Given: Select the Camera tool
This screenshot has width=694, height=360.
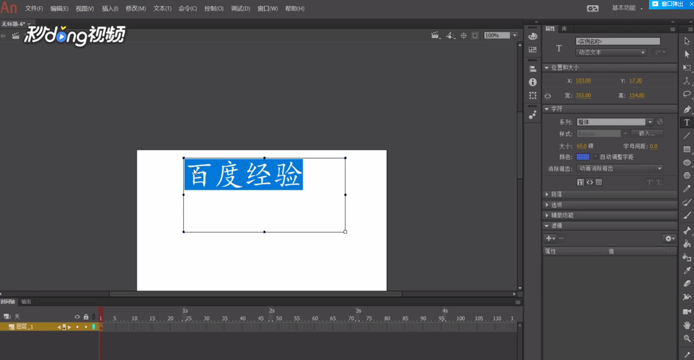Looking at the screenshot, I should [687, 311].
